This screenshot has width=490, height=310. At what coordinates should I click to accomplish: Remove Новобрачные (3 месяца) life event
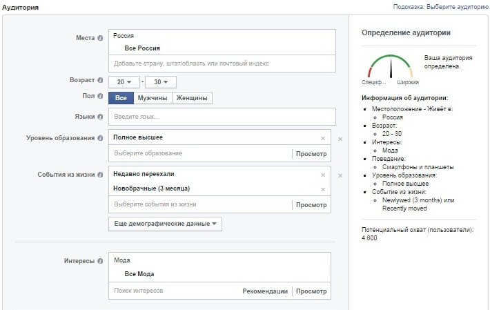[x=323, y=188]
